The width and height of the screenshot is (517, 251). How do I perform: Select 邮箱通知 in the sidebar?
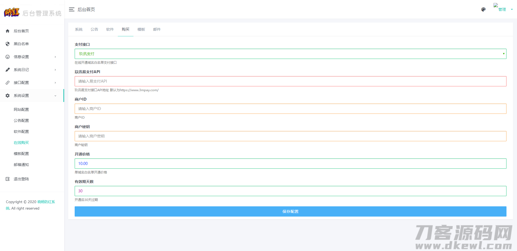point(21,165)
